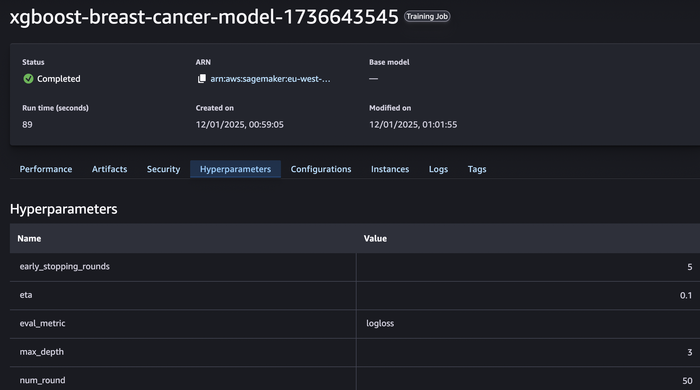This screenshot has height=390, width=700.
Task: Select the eval_metric parameter name
Action: [42, 323]
